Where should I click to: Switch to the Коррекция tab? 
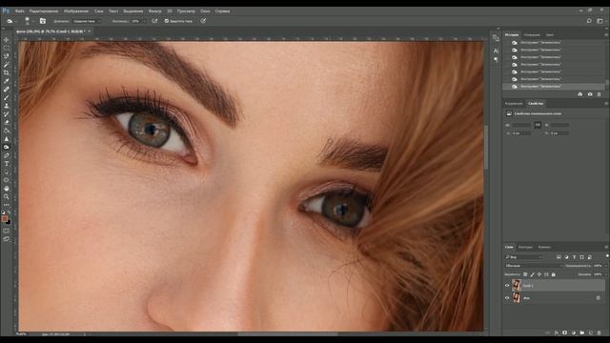(514, 104)
